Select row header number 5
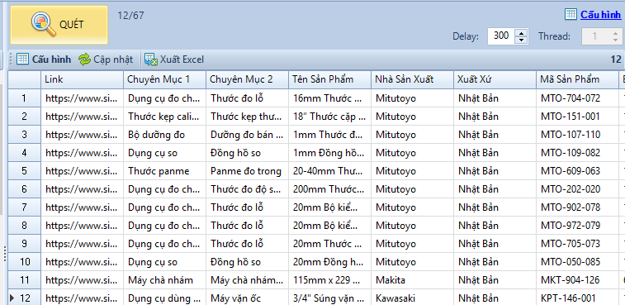Viewport: 625px width, 305px height. pos(24,171)
